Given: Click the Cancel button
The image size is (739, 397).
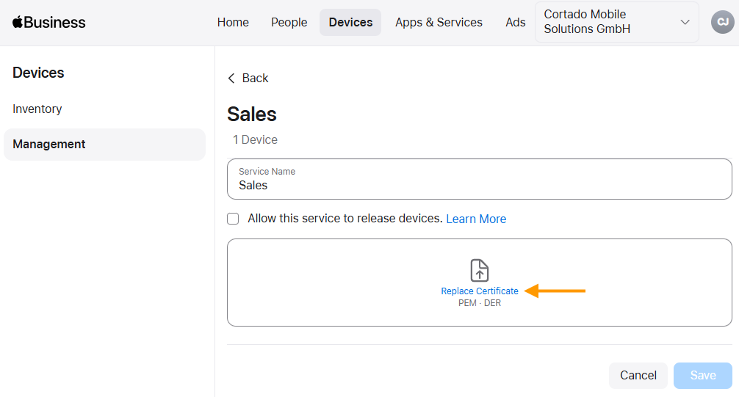Looking at the screenshot, I should 638,375.
